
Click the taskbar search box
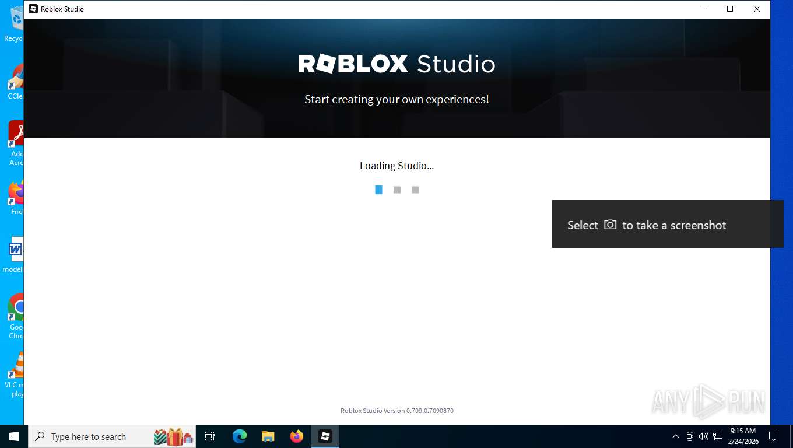tap(113, 436)
